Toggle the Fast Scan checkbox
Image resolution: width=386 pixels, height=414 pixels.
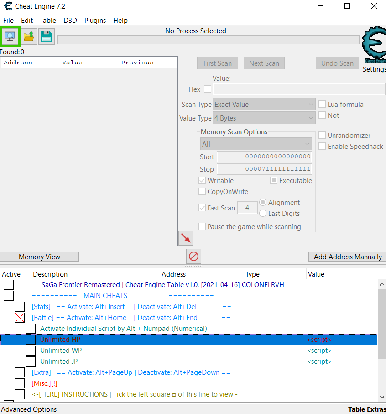[x=202, y=208]
